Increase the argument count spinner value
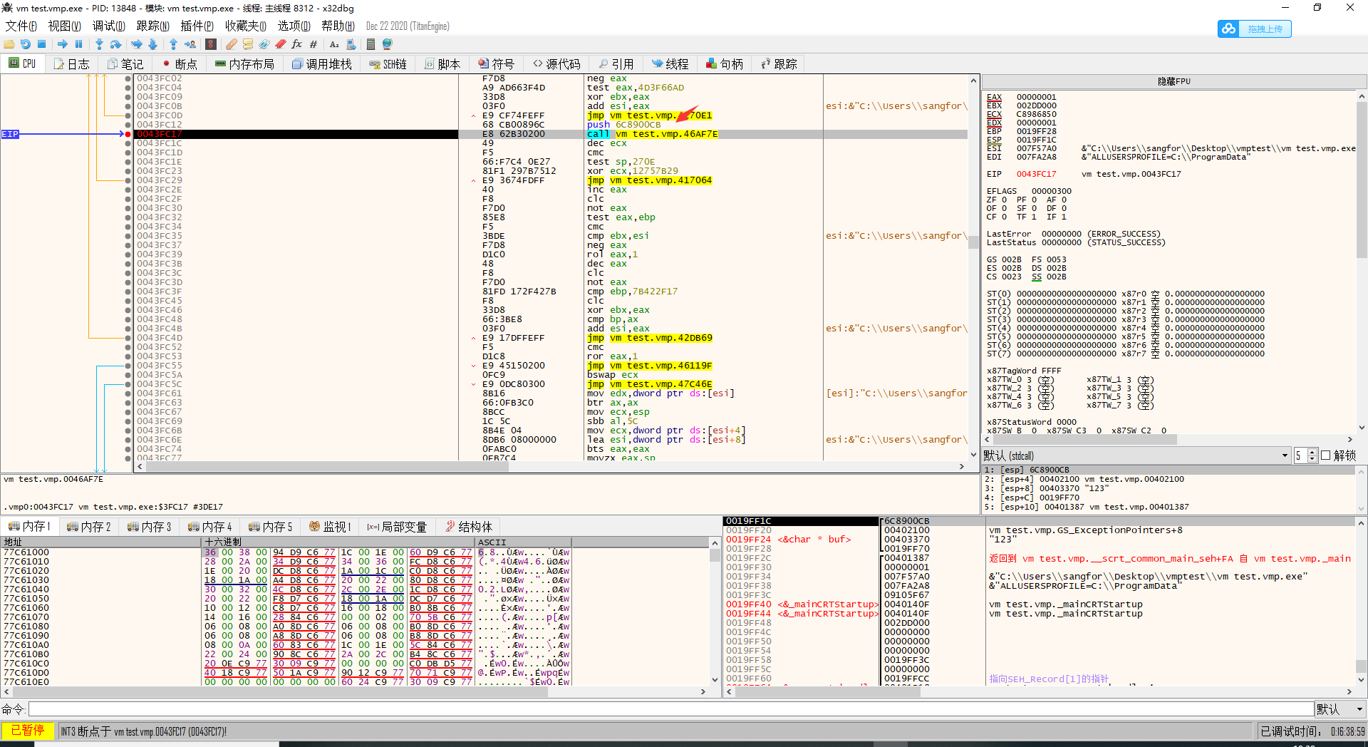Image resolution: width=1368 pixels, height=747 pixels. pos(1312,452)
